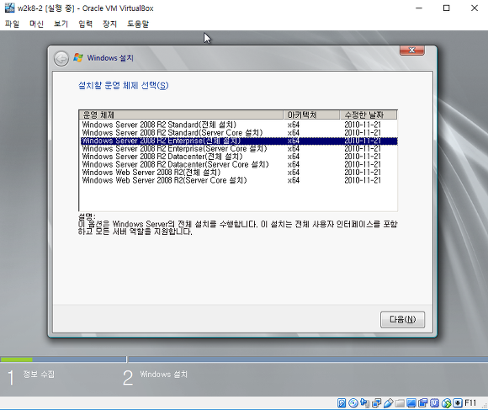Click the back arrow in Windows Setup

(61, 59)
